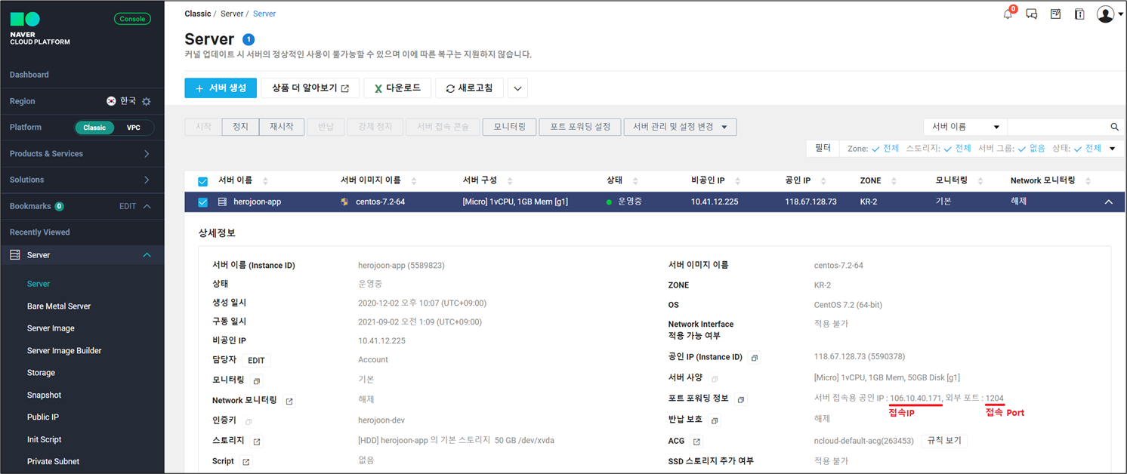Expand the more actions chevron button
The height and width of the screenshot is (474, 1127).
click(517, 88)
